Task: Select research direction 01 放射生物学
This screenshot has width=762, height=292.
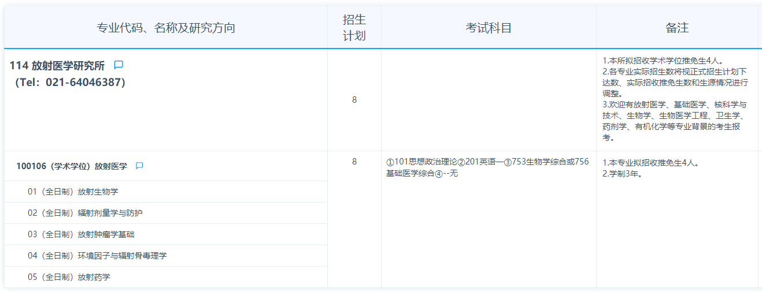Action: click(x=73, y=192)
